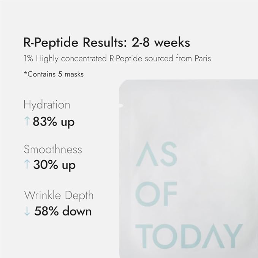Click the up arrow beside 83% up
258x258 pixels.
26,122
